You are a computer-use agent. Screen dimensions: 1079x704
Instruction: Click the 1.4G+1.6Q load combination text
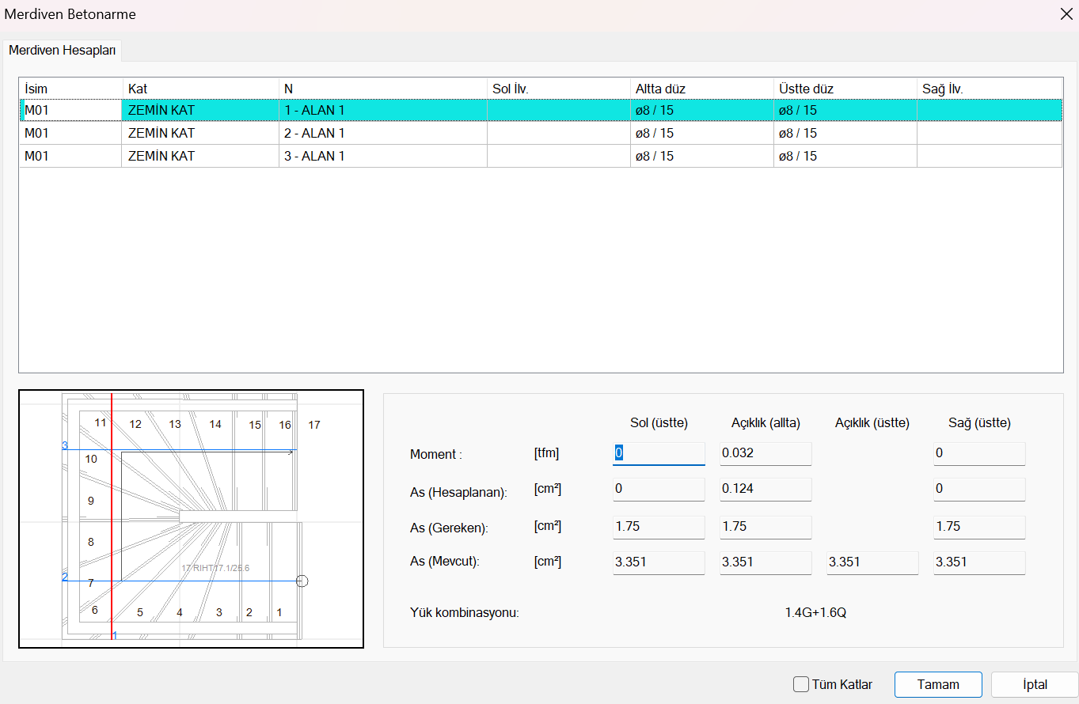pos(816,612)
